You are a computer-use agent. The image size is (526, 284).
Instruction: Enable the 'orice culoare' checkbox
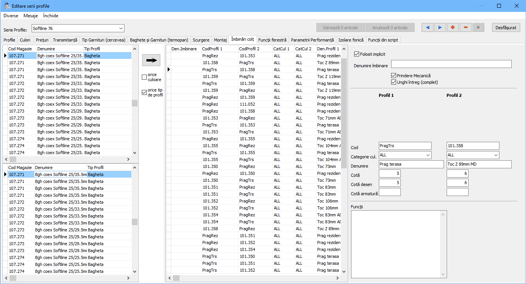145,77
